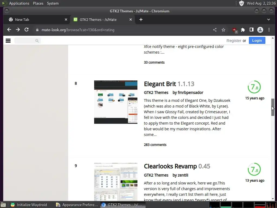This screenshot has width=277, height=208.
Task: View site security lock info
Action: tap(37, 30)
